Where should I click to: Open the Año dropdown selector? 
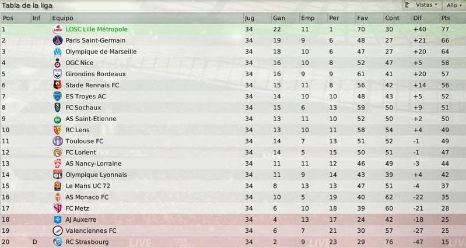[x=454, y=5]
